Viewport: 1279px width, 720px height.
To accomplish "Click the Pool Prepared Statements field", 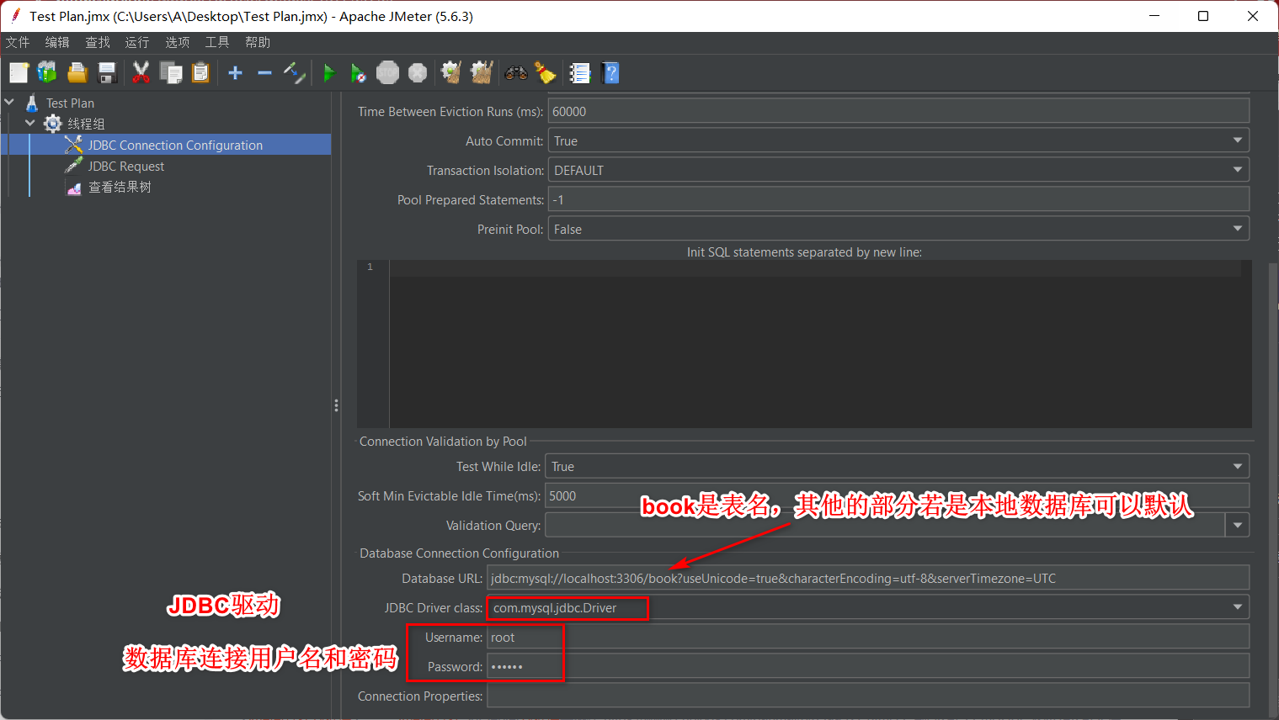I will 898,199.
